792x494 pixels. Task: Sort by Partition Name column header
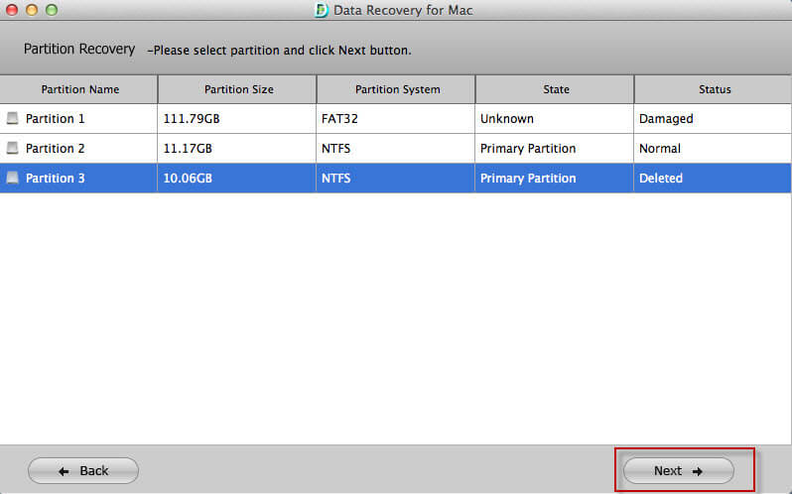pos(79,89)
